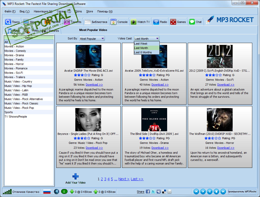Click the 2012 movie poster thumbnail
This screenshot has height=197, width=260.
click(x=220, y=56)
